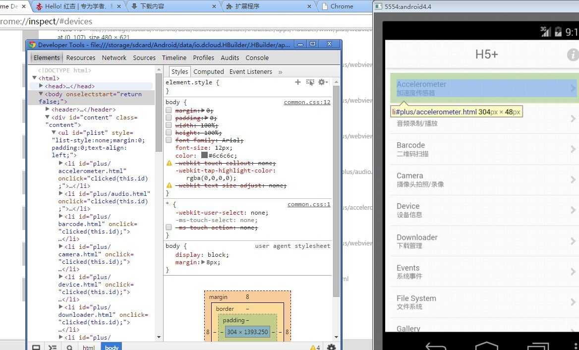Viewport: 579px width, 350px height.
Task: Close the 下载内容 browser tab
Action: point(214,6)
